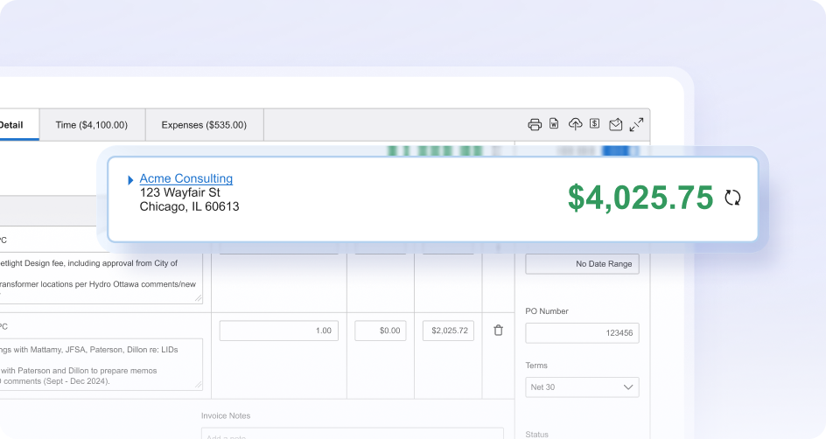Open the dollar sign payment icon

[595, 123]
